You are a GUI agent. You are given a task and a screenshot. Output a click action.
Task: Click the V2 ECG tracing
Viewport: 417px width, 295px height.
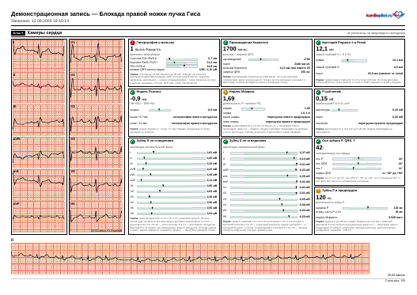[97, 88]
